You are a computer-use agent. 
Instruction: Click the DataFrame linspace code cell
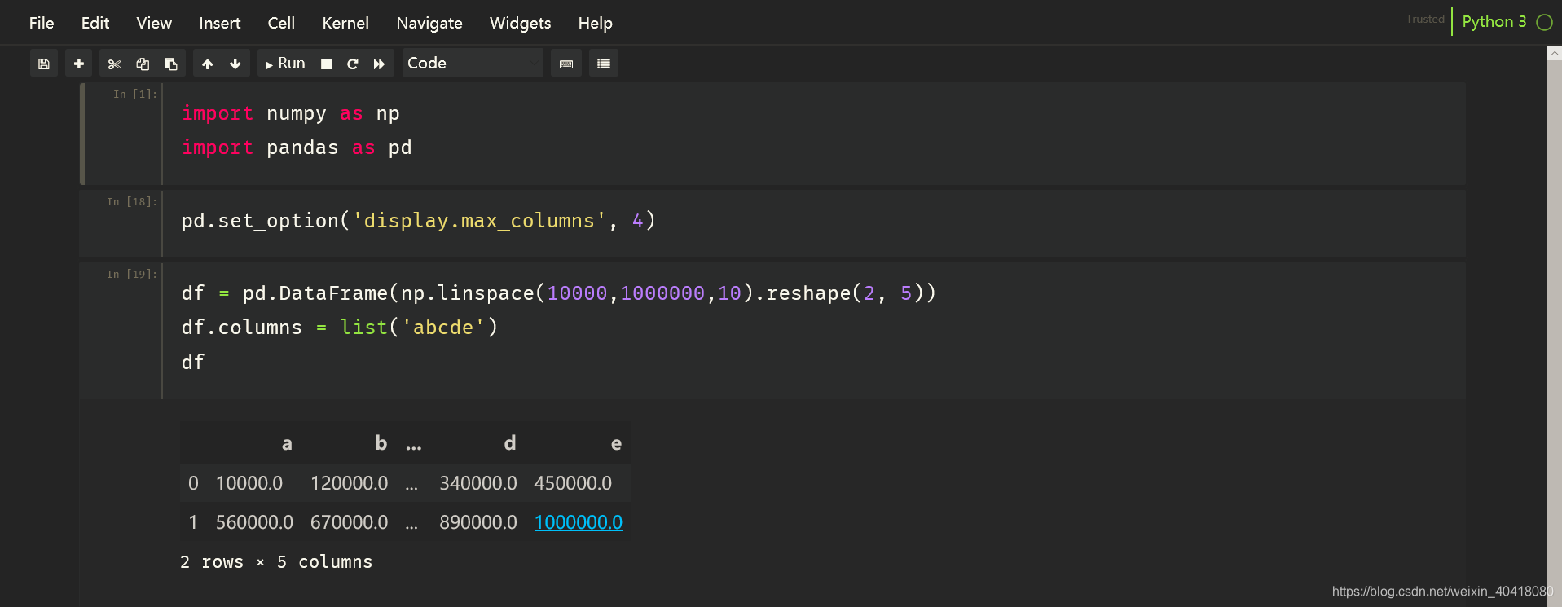[813, 330]
